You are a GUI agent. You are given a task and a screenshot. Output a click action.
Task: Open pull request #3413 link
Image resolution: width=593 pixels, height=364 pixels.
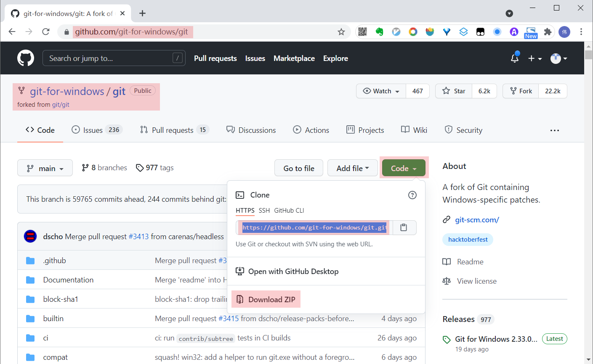pos(138,237)
